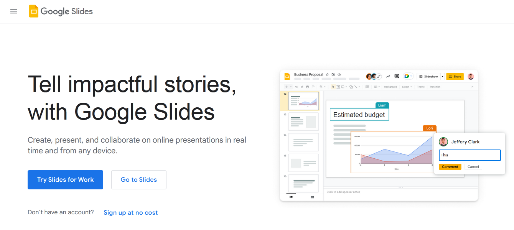Screen dimensions: 514x230
Task: Select slide 14 thumbnail
Action: [303, 142]
